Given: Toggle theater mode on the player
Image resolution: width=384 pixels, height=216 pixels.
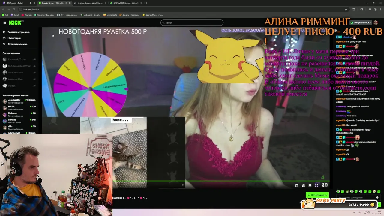Looking at the screenshot, I should pos(310,186).
